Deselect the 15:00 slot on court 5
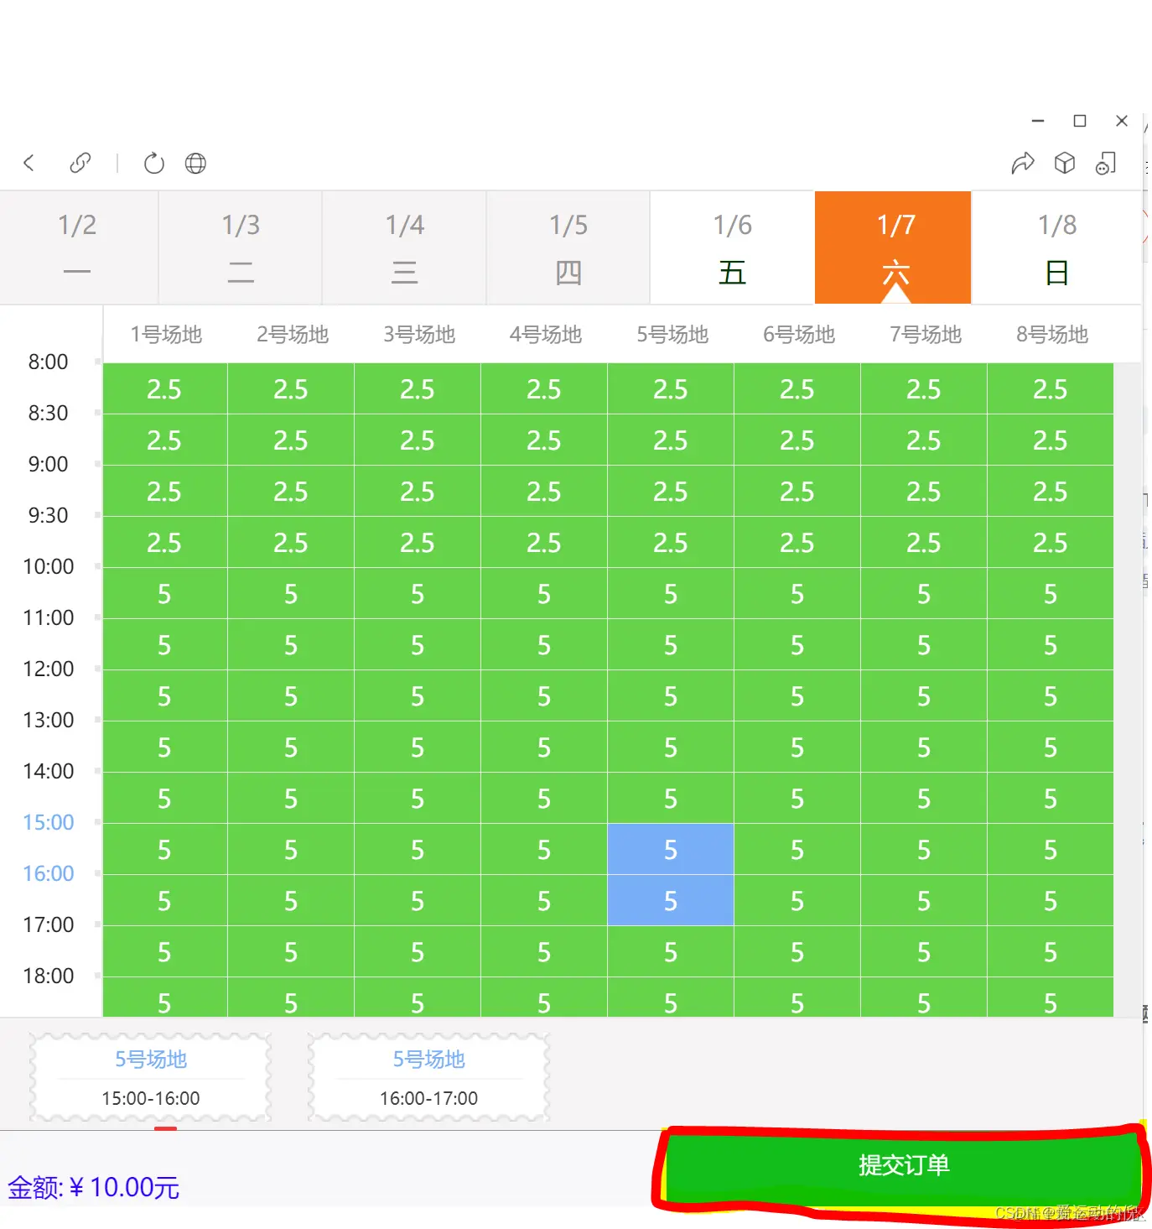Image resolution: width=1152 pixels, height=1229 pixels. (x=671, y=850)
